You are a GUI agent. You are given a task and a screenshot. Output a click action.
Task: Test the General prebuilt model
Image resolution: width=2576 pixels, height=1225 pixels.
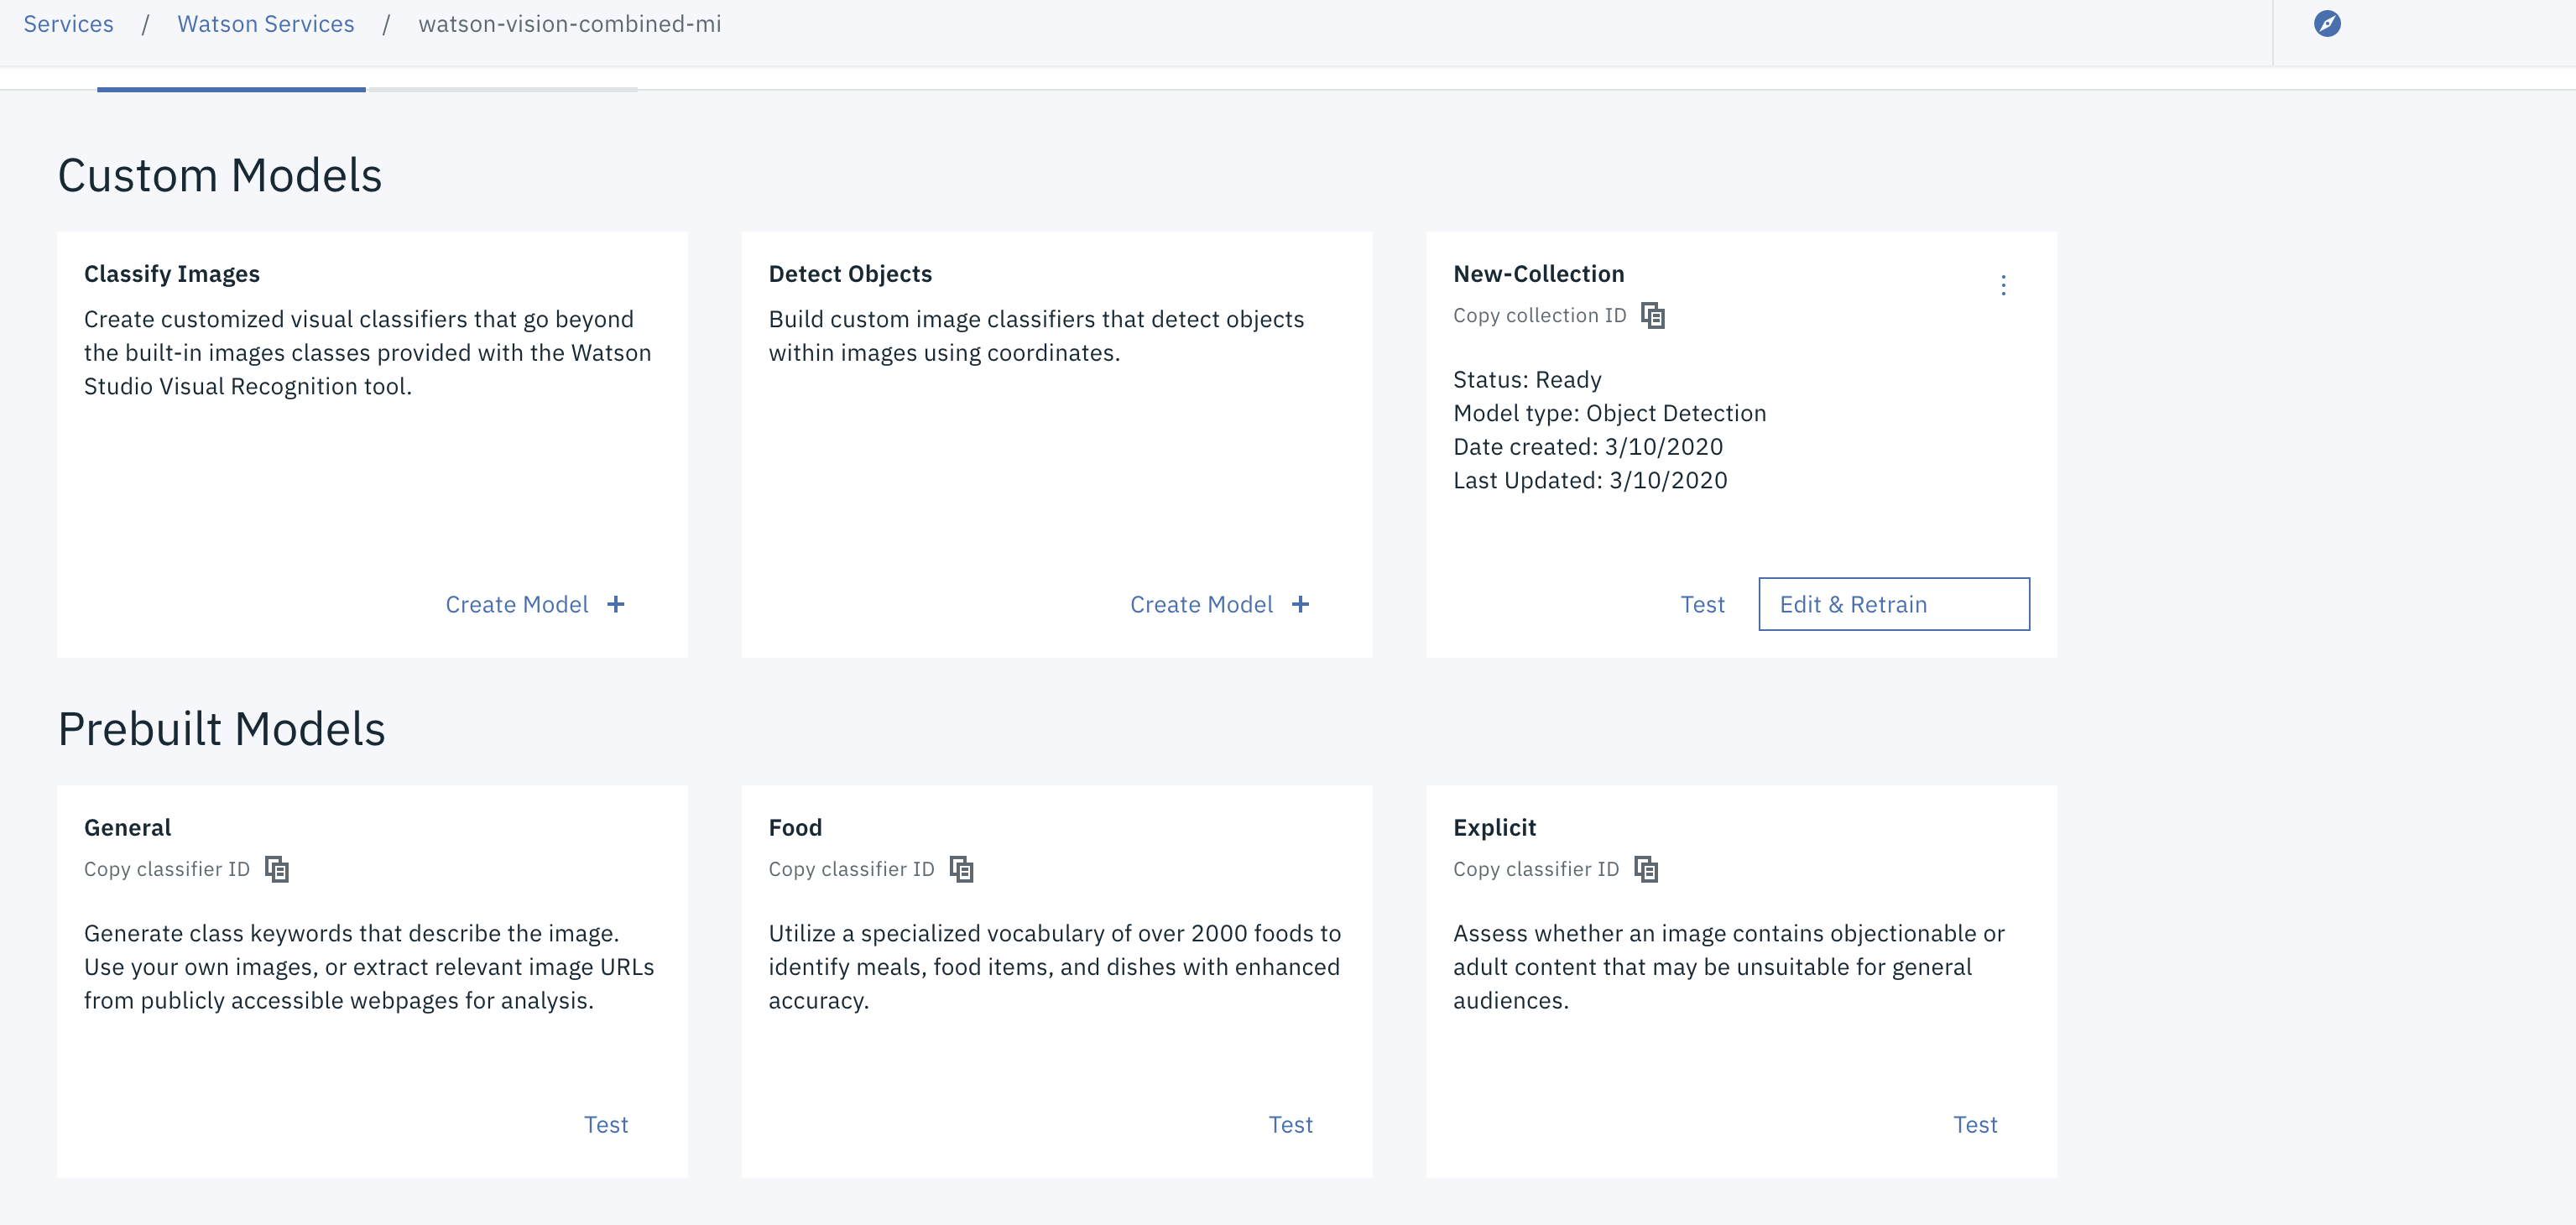(606, 1124)
